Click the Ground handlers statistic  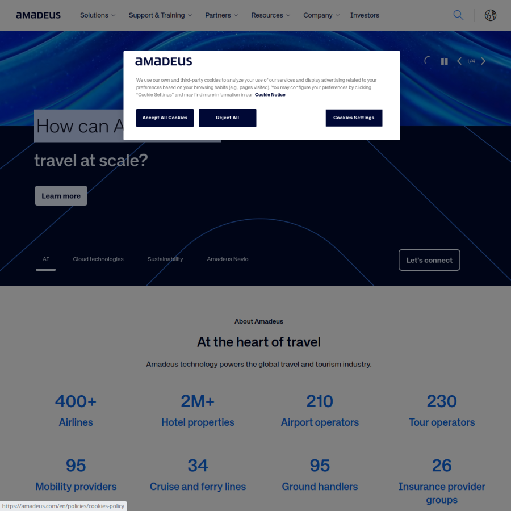[320, 475]
